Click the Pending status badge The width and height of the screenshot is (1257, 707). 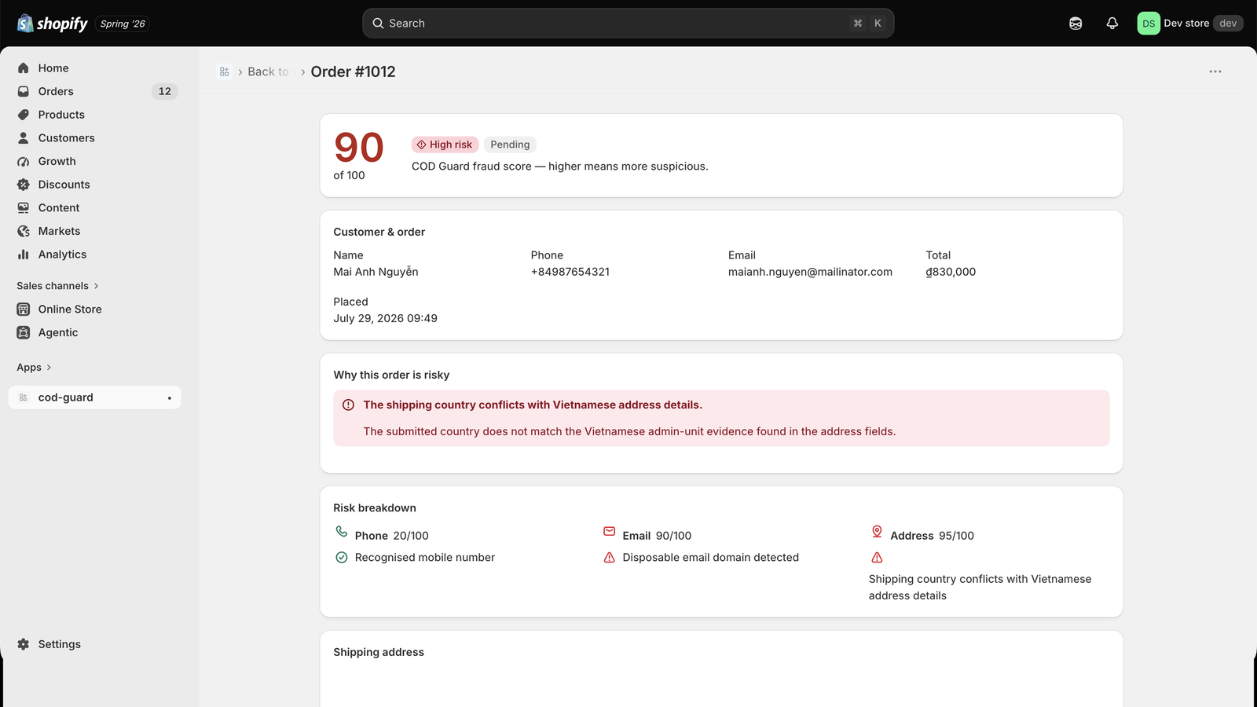[x=510, y=145]
